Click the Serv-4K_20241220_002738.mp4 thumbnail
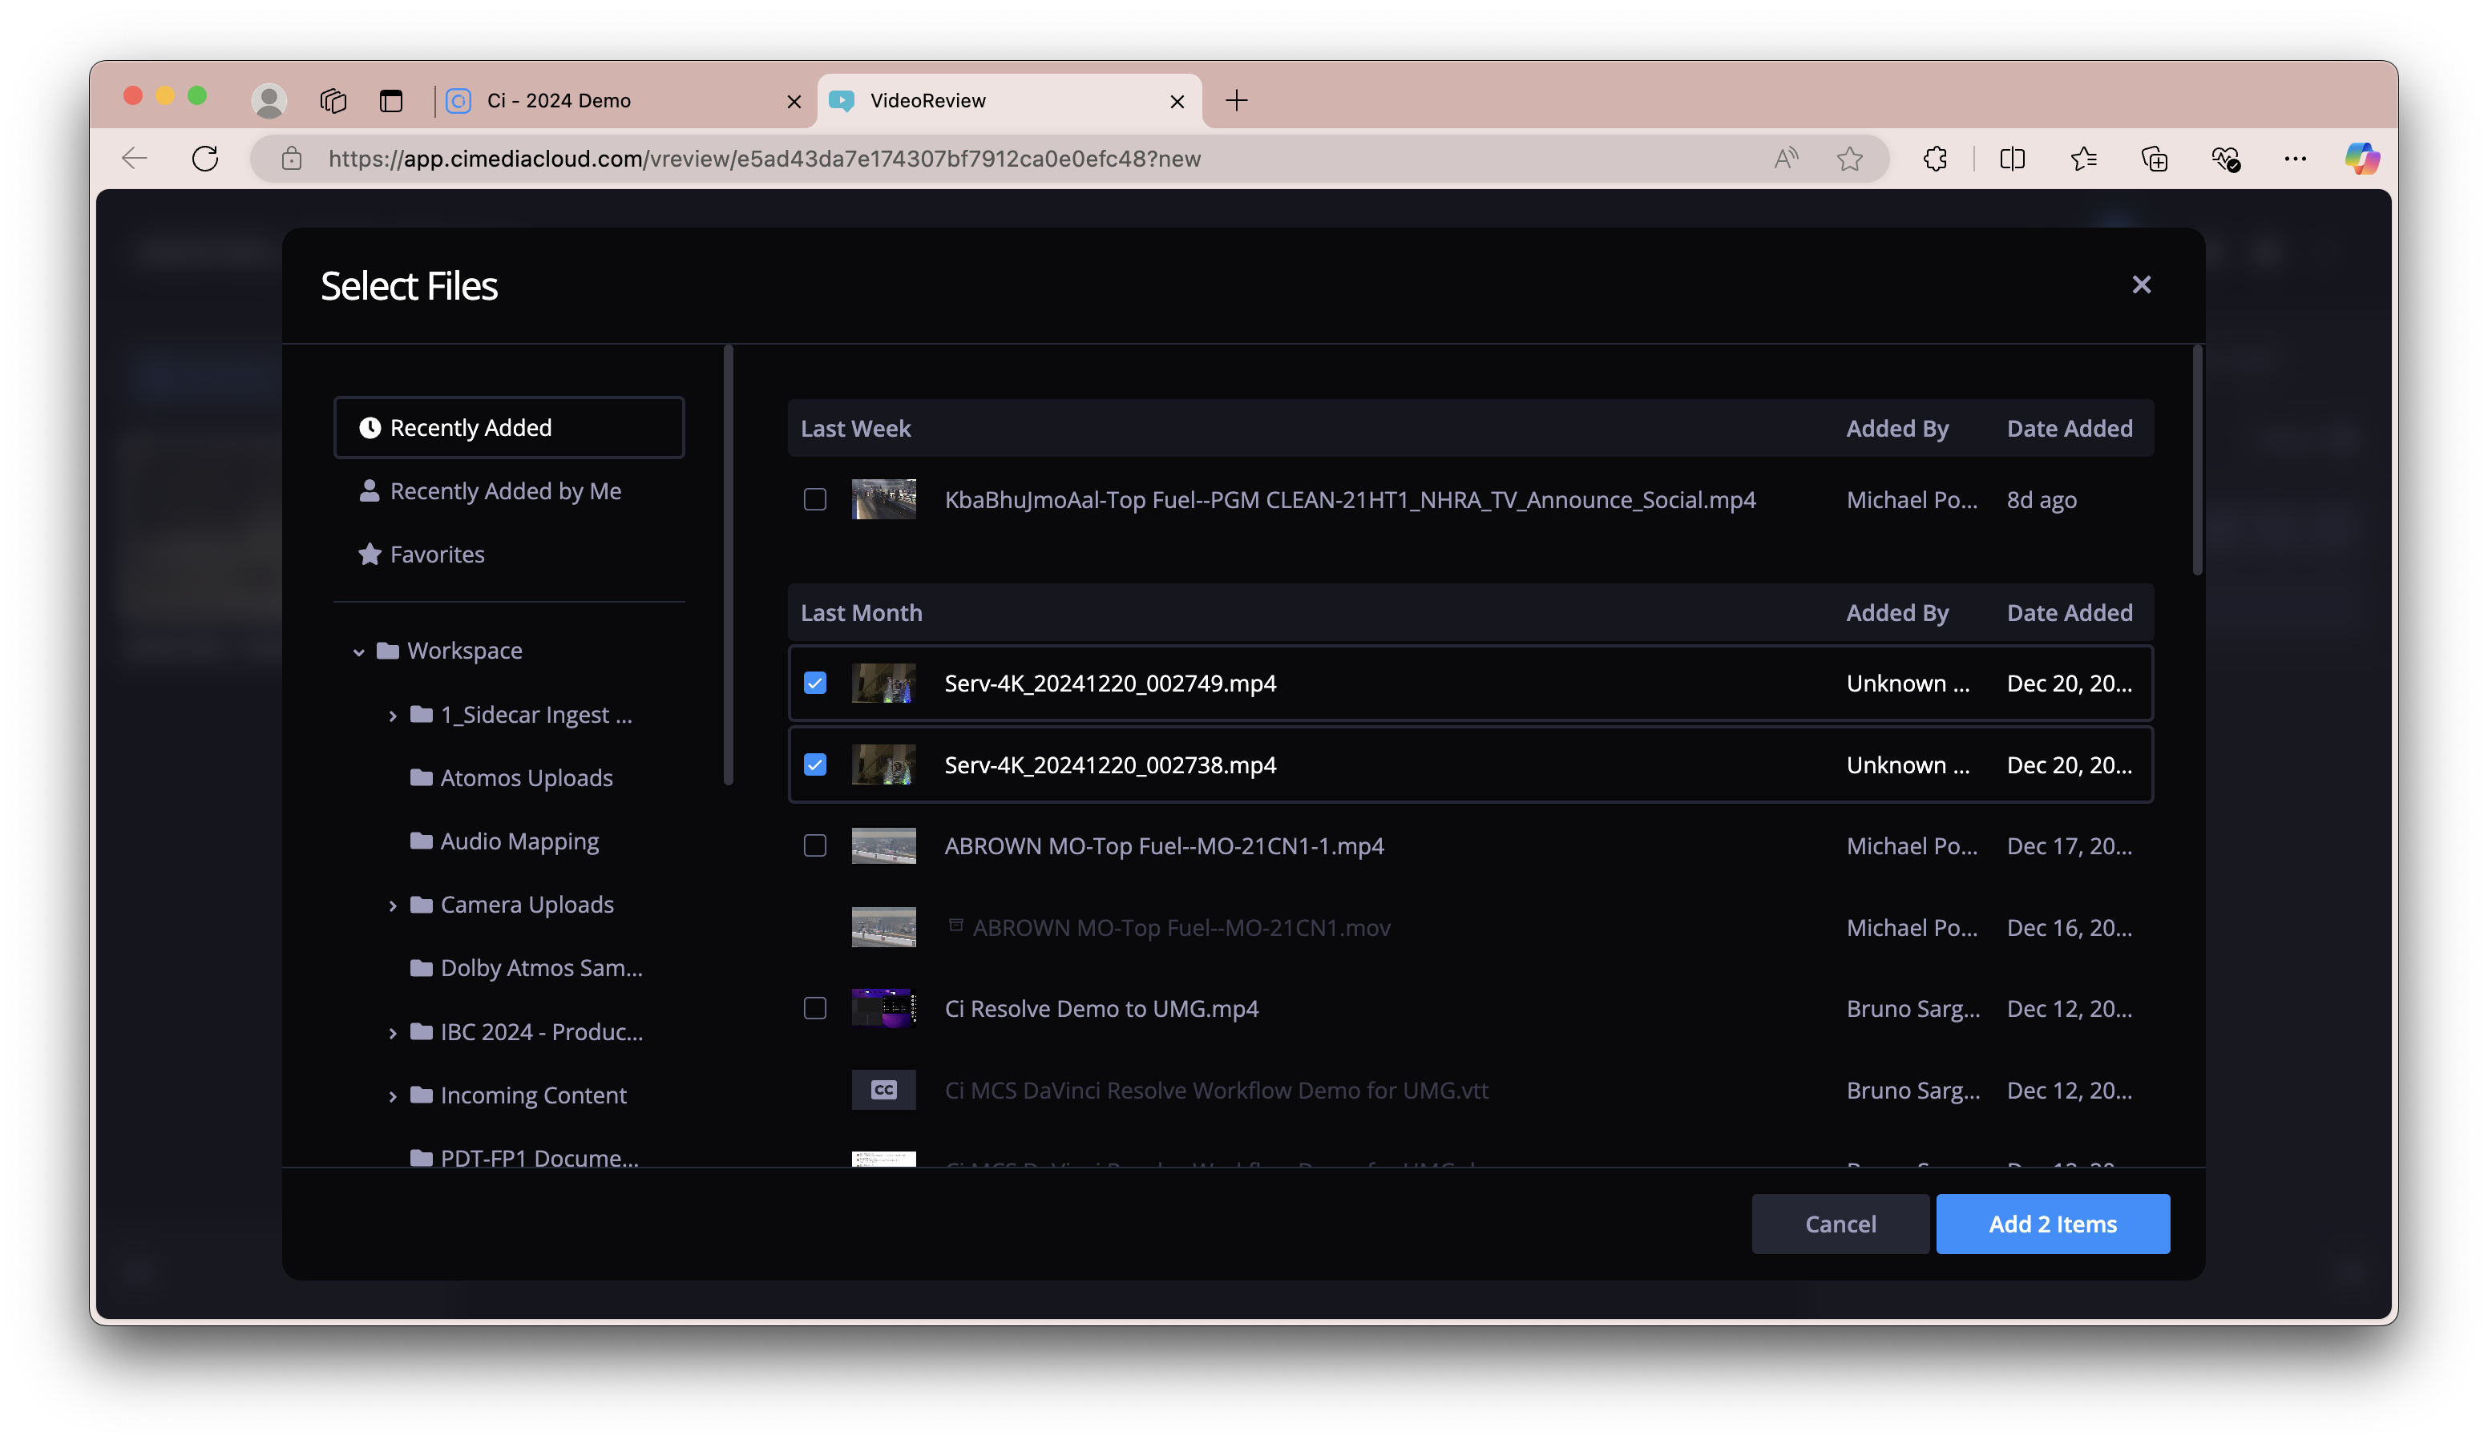2488x1444 pixels. coord(883,765)
